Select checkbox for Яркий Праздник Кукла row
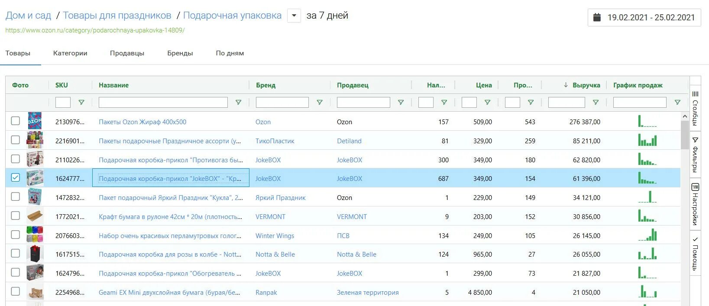709x306 pixels. click(15, 196)
